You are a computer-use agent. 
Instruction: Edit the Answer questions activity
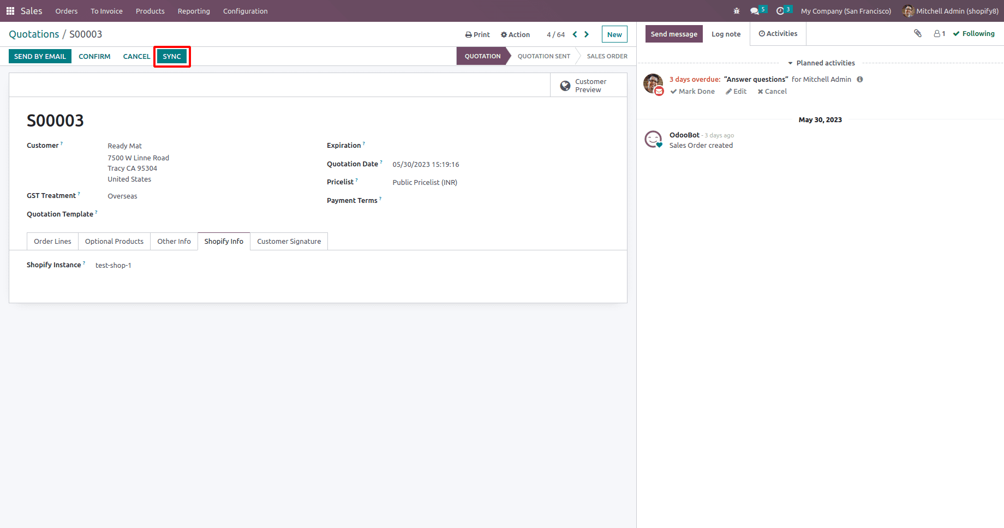(x=736, y=92)
